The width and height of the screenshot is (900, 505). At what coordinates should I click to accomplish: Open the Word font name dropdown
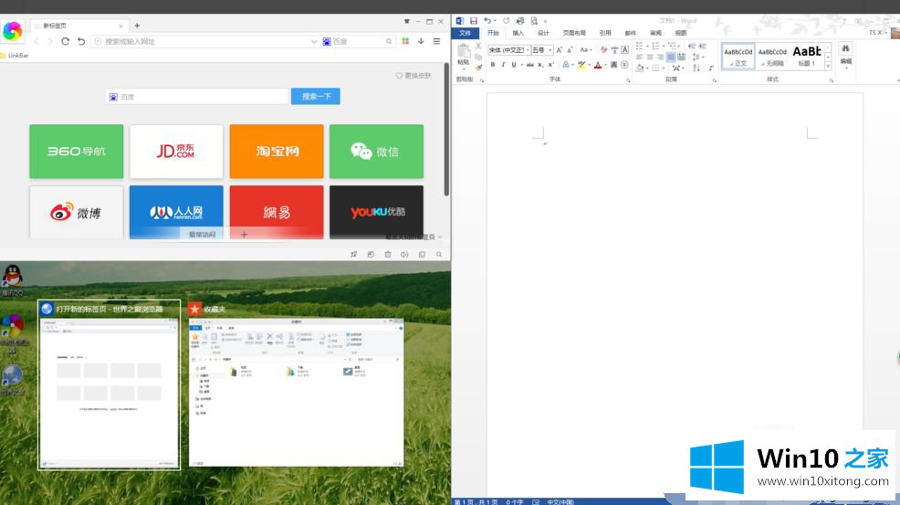[528, 50]
